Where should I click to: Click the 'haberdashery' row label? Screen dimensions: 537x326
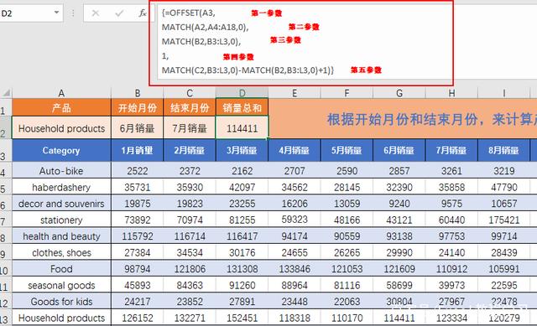pos(61,187)
